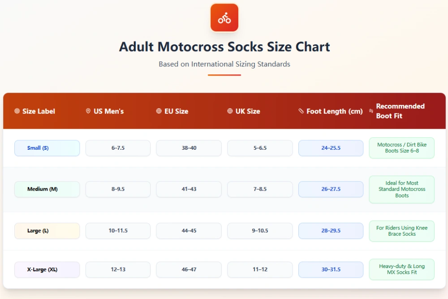The width and height of the screenshot is (448, 299).
Task: Click the For Riders Using Knee Brace Socks badge
Action: (401, 230)
